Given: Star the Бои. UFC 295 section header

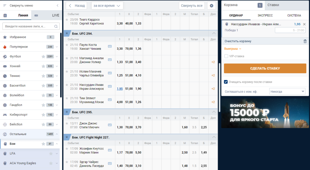Looking at the screenshot, I should tap(67, 112).
